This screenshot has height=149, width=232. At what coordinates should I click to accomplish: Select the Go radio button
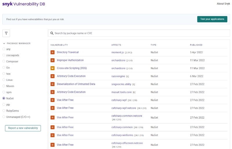coord(4,68)
